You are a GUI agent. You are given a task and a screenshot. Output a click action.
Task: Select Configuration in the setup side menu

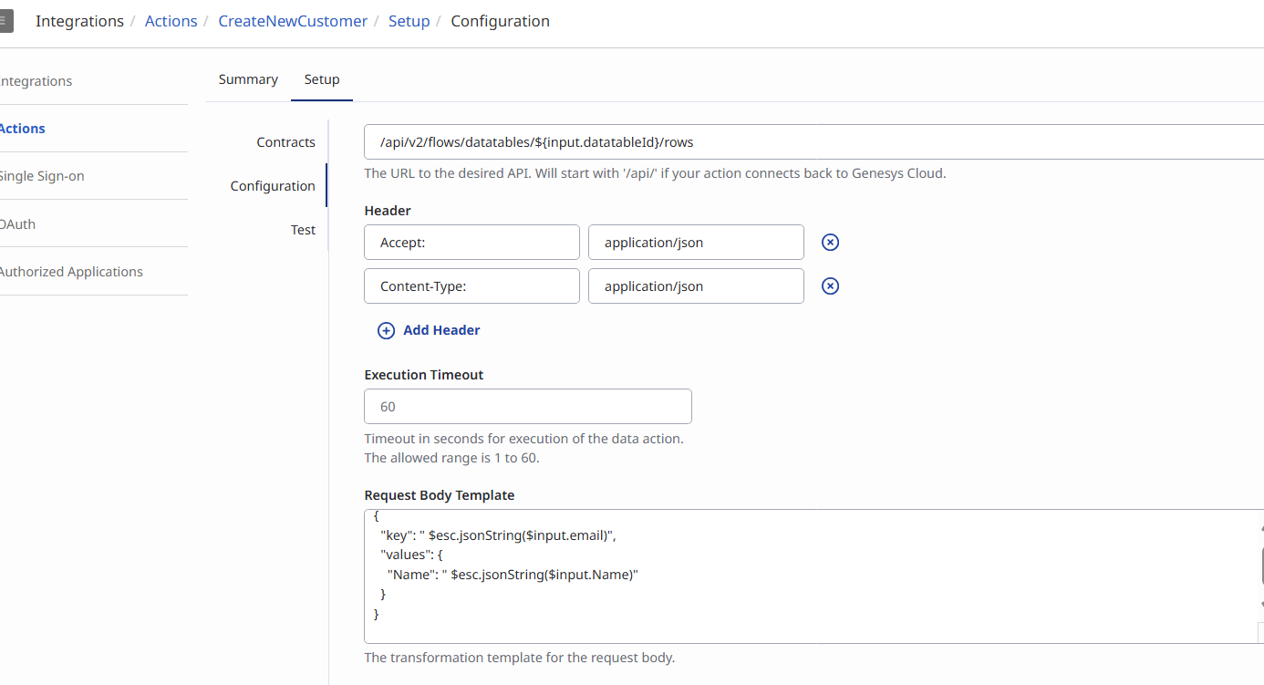(x=273, y=186)
